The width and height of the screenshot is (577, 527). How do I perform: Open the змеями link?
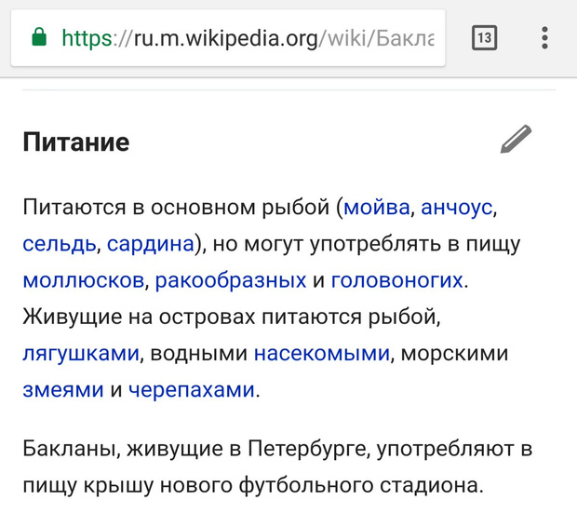(x=62, y=390)
